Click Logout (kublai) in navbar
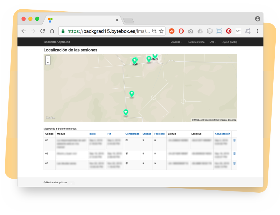Screen dimensions: 280x215 point(229,42)
